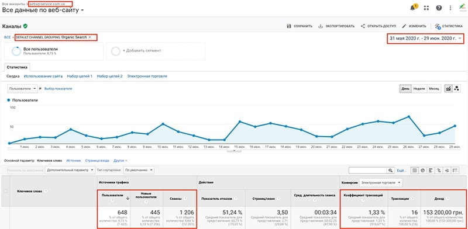468x229 pixels.
Task: Click the table search input field
Action: [368, 170]
